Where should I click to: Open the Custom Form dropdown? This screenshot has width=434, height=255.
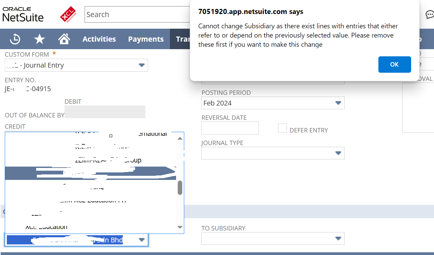[x=142, y=65]
